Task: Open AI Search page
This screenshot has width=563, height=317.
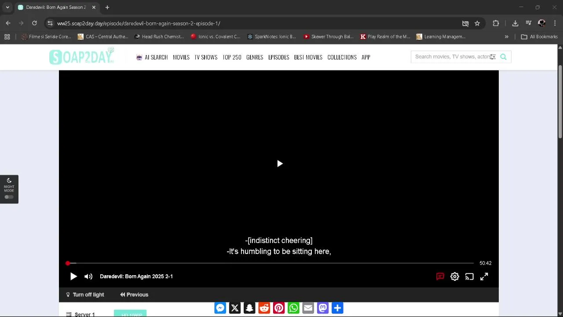Action: [152, 57]
